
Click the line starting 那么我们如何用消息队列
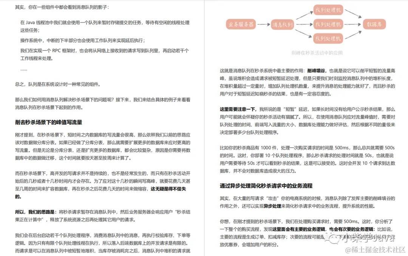pyautogui.click(x=102, y=100)
